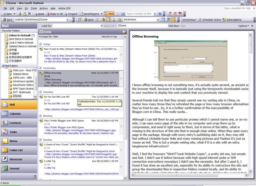
Task: Open Outlook Today from the Advanced toolbar
Action: point(80,19)
